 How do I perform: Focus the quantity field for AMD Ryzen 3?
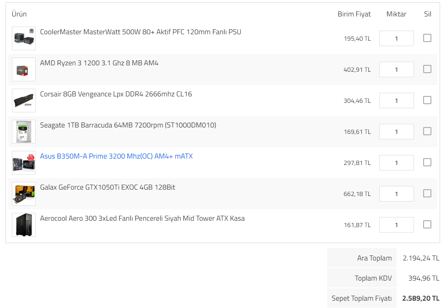pos(396,69)
